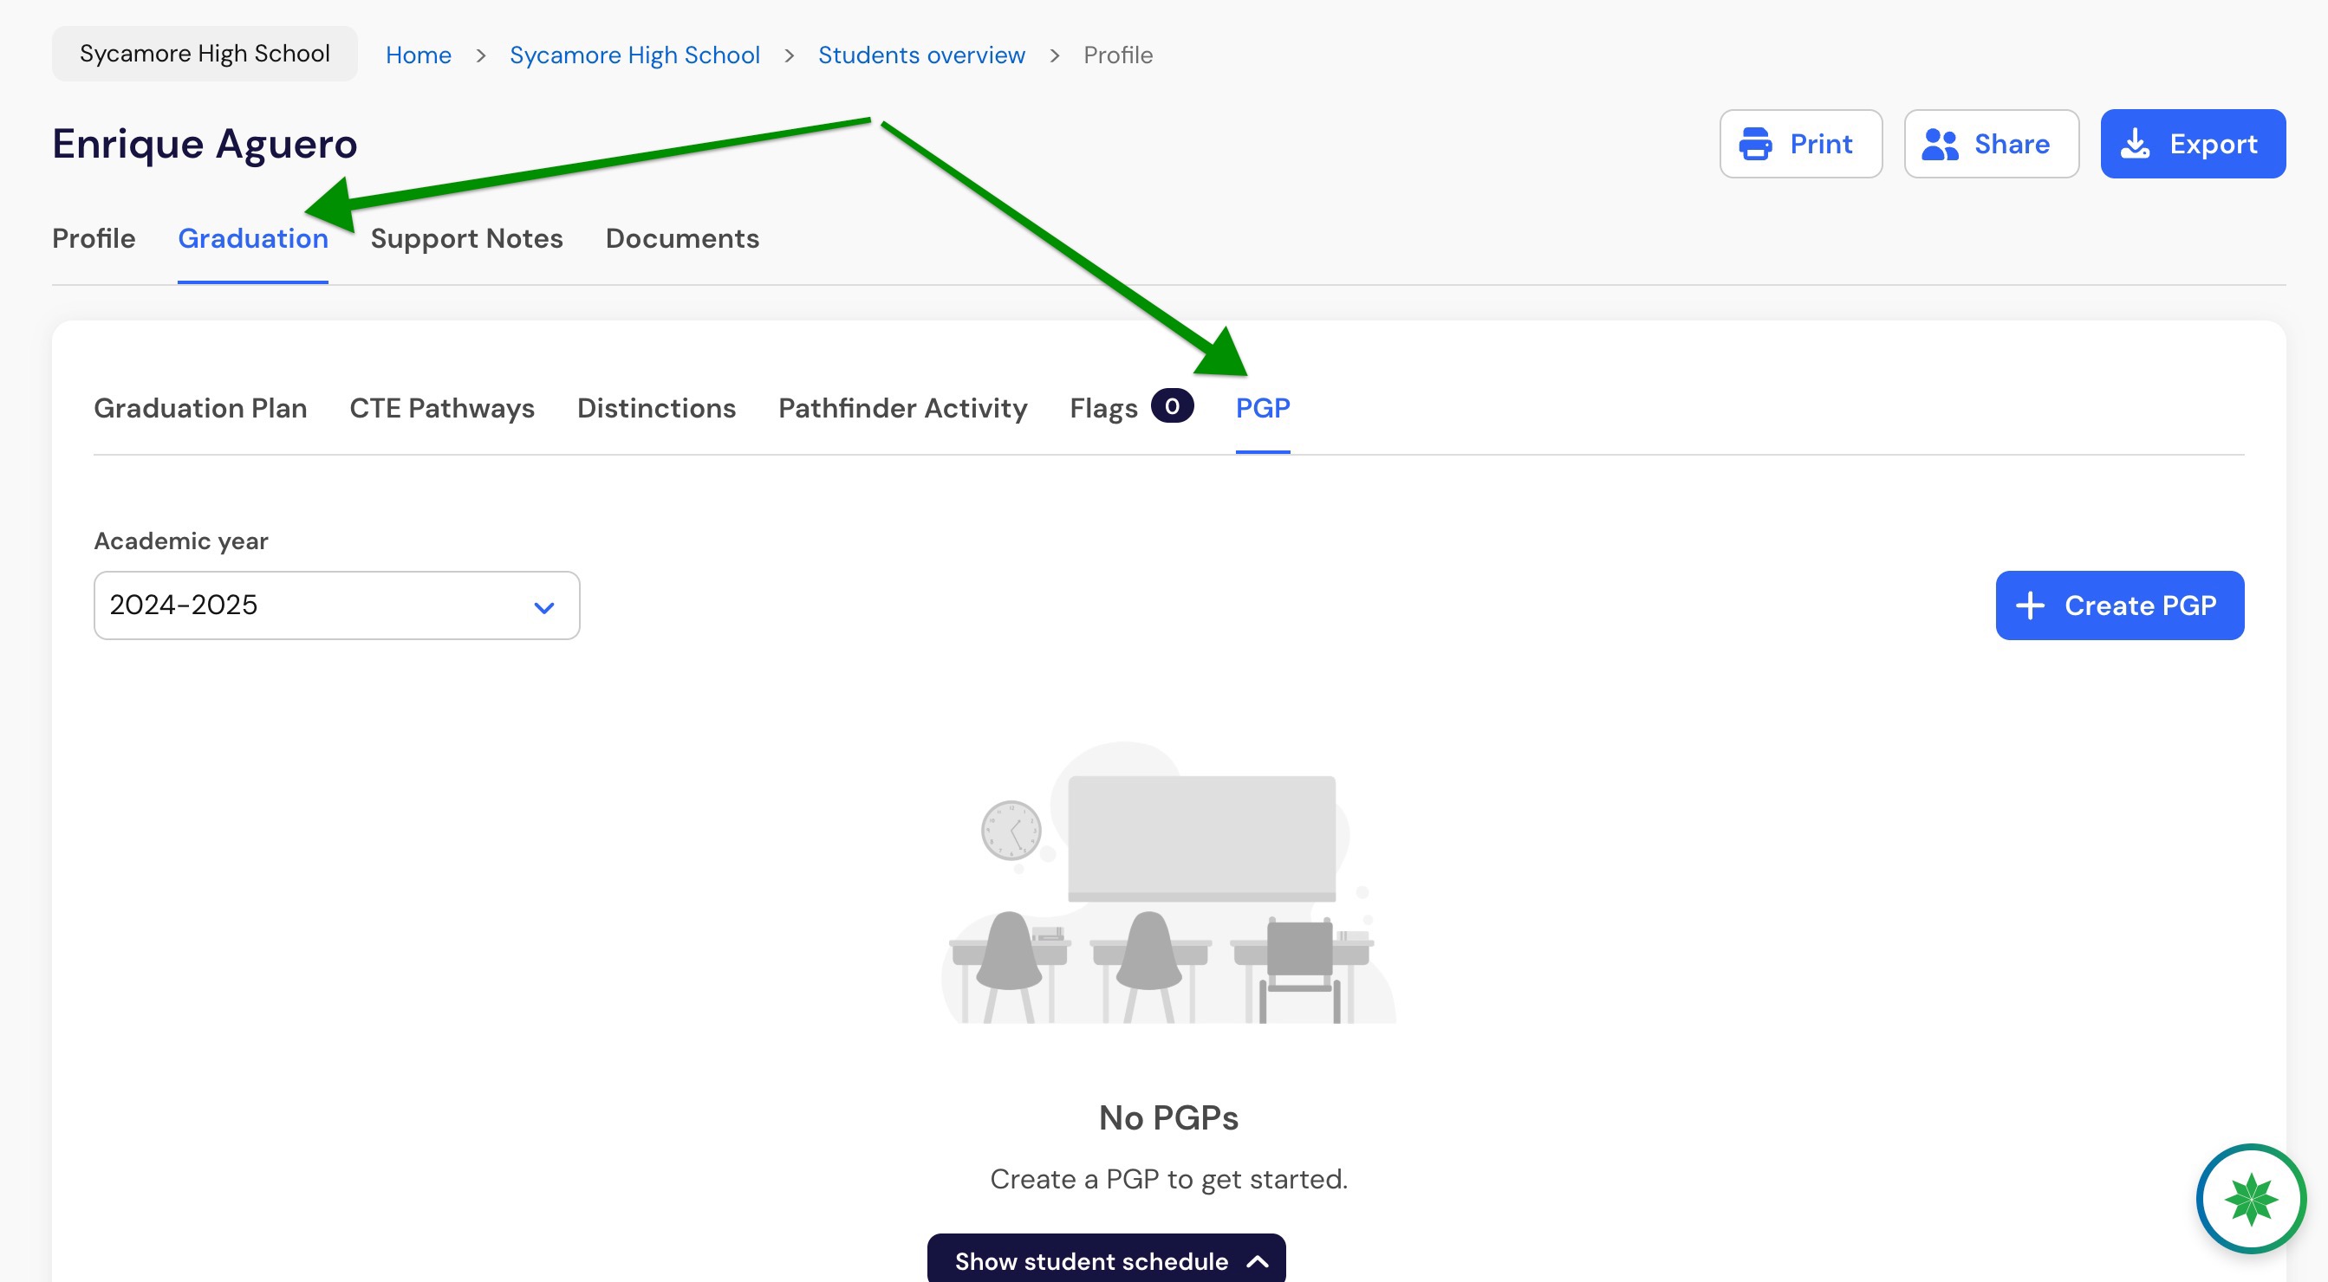Click the Profile breadcrumb text

coord(1118,55)
